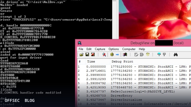Image resolution: width=191 pixels, height=107 pixels.
Task: Click console address 0xFFFFF80290055CC8
Action: pyautogui.click(x=22, y=69)
